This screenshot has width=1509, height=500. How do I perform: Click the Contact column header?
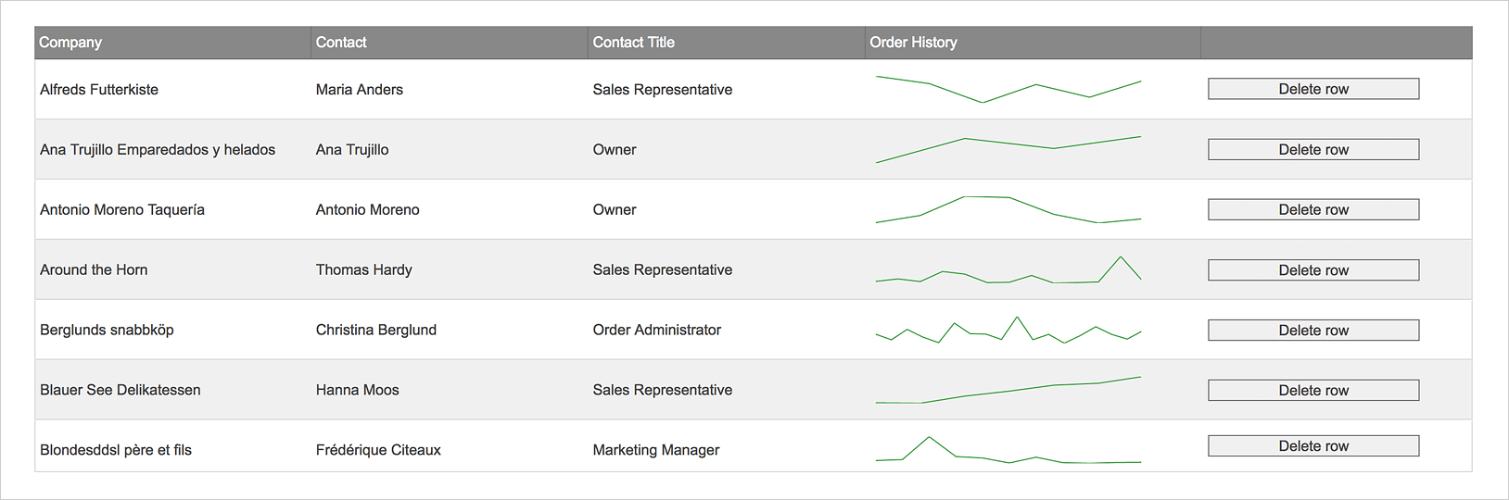[x=341, y=43]
